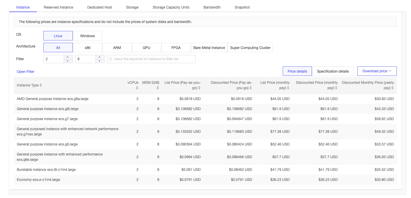Increase the vCPU filter value stepper
The width and height of the screenshot is (411, 198).
(68, 57)
